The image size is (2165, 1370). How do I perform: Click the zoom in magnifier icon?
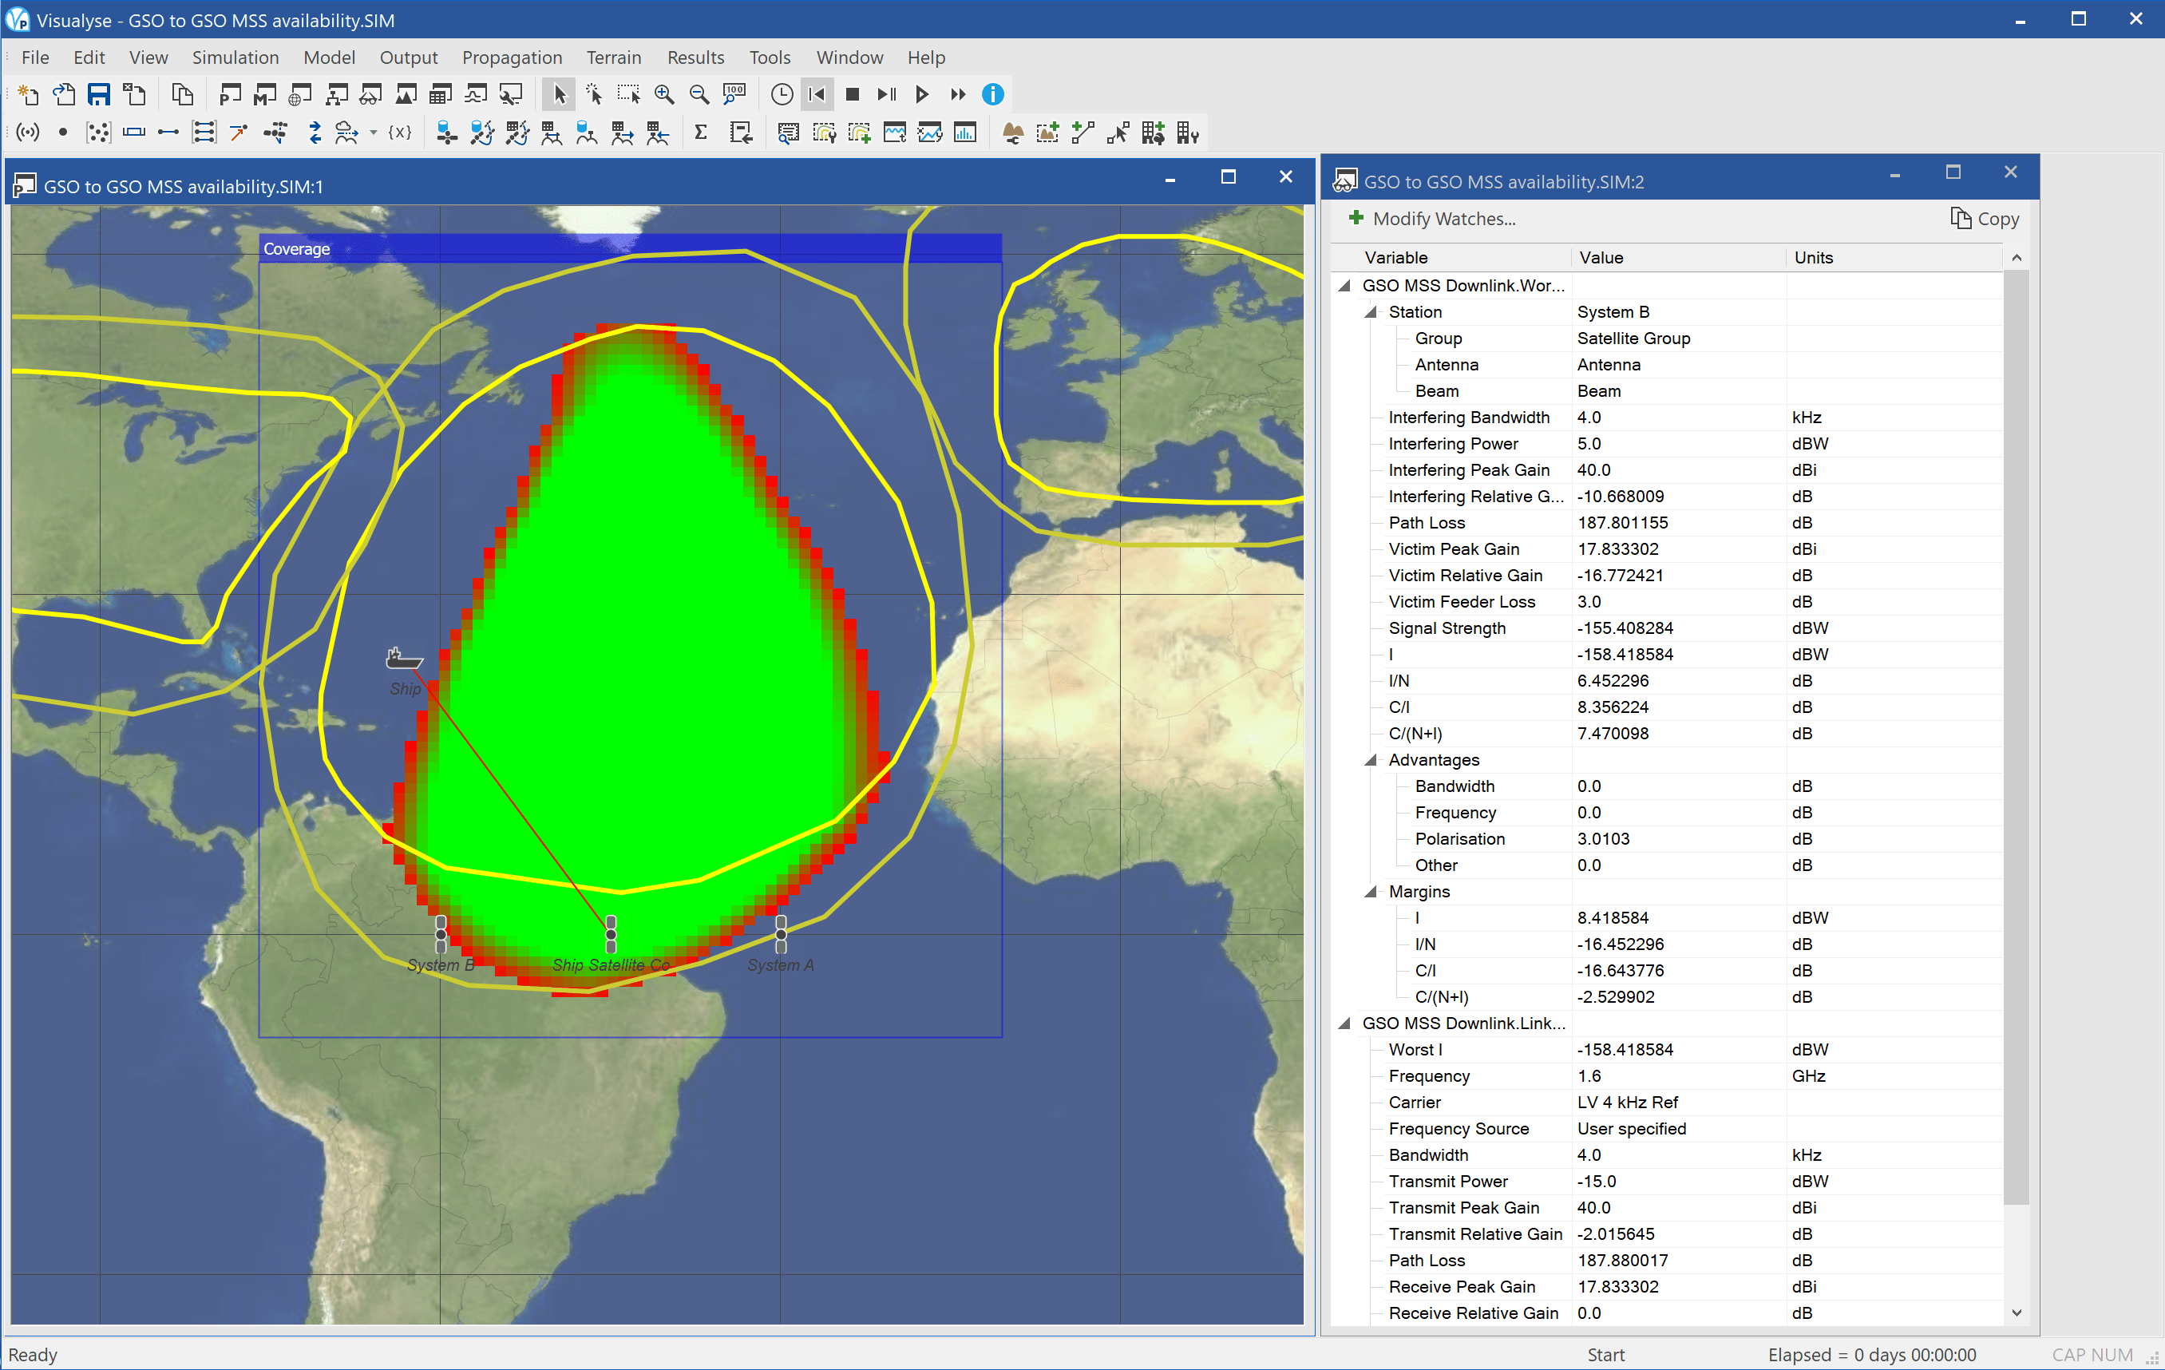tap(663, 94)
